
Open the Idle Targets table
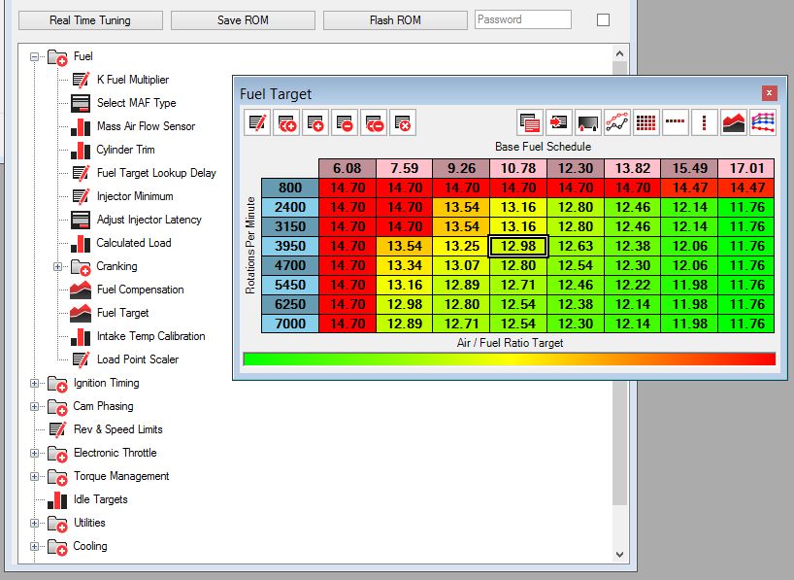(x=100, y=499)
